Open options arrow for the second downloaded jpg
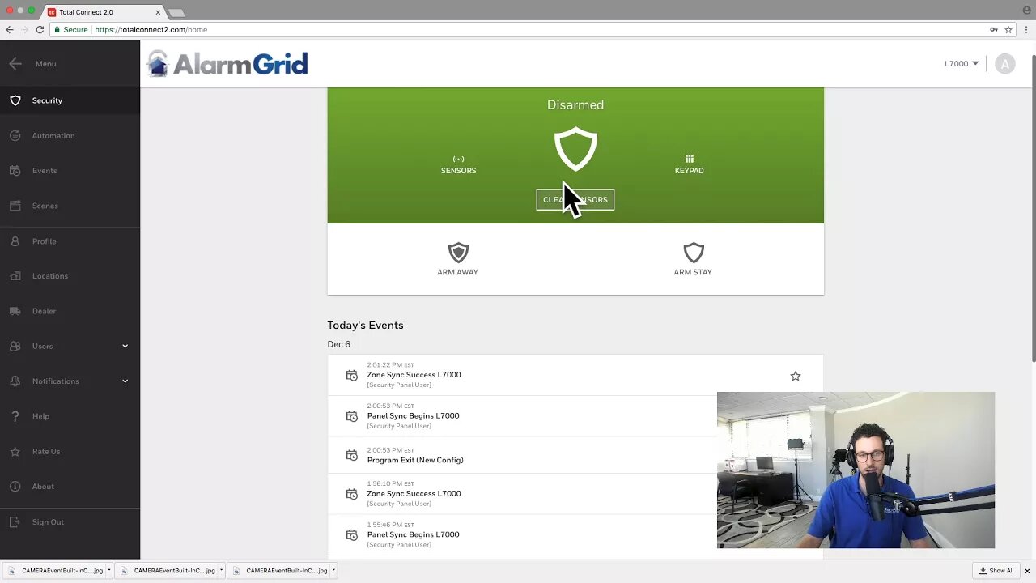The image size is (1036, 583). point(221,570)
